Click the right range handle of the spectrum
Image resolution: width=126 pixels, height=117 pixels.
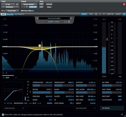(x=96, y=69)
